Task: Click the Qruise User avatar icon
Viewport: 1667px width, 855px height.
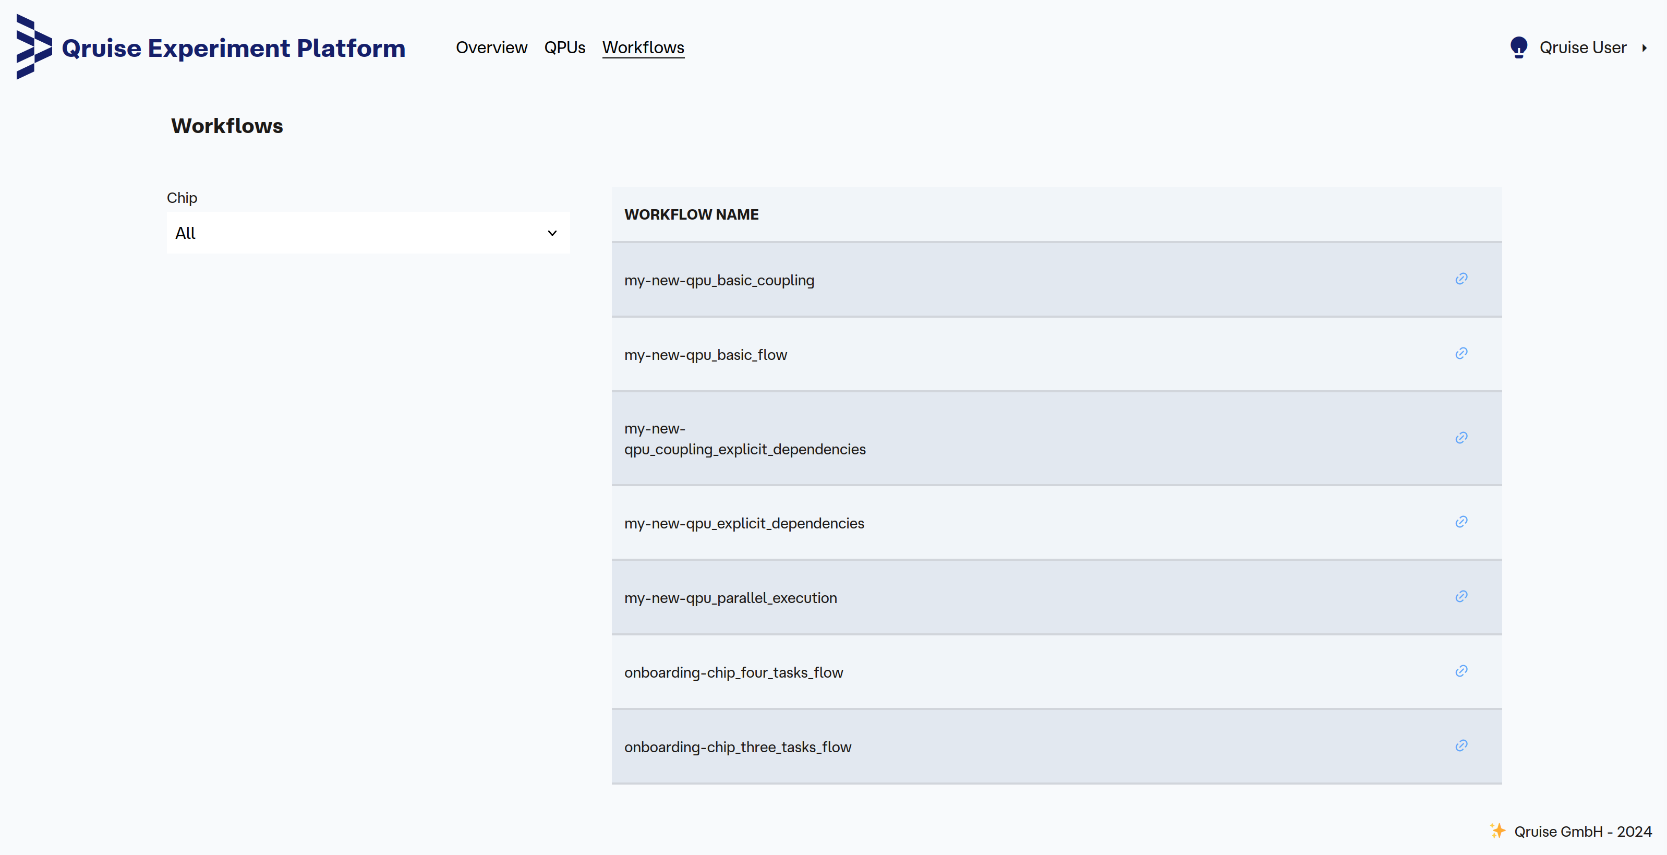Action: [1518, 47]
